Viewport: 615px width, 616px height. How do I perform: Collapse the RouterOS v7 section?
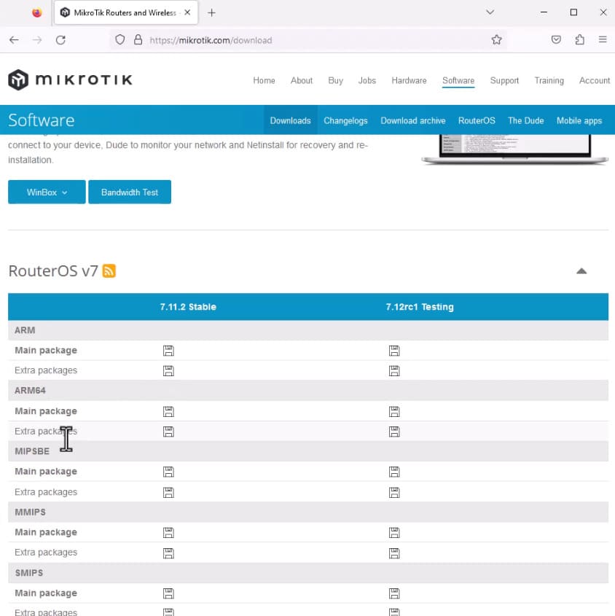(581, 271)
